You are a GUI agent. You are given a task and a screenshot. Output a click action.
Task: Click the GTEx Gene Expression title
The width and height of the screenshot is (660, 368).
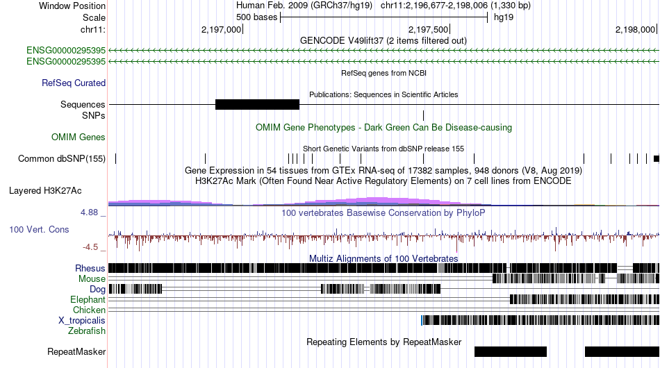point(383,170)
